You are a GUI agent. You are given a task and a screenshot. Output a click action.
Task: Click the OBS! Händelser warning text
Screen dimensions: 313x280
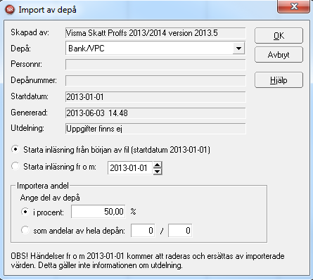click(x=148, y=260)
